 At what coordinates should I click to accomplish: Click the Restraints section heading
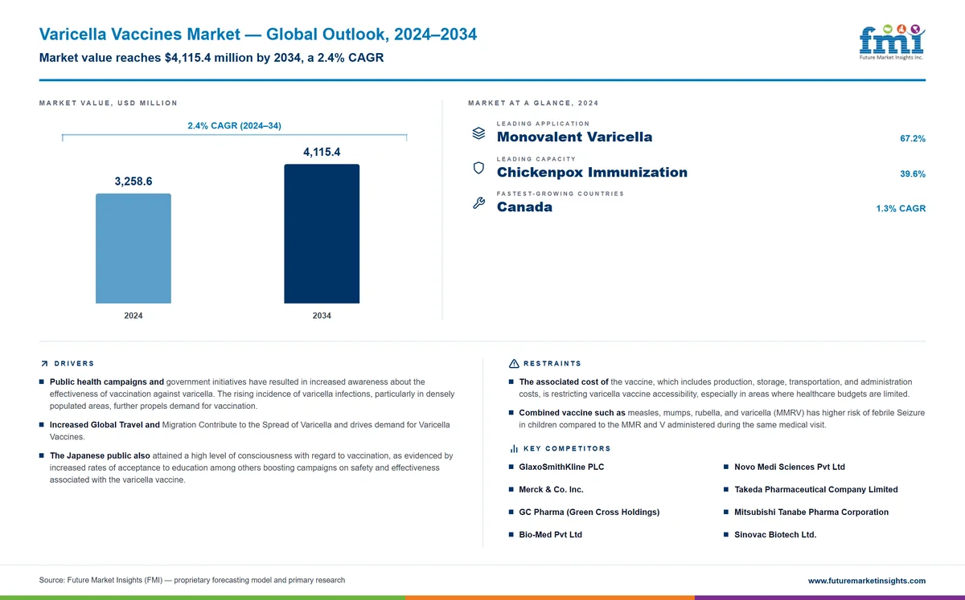point(552,364)
